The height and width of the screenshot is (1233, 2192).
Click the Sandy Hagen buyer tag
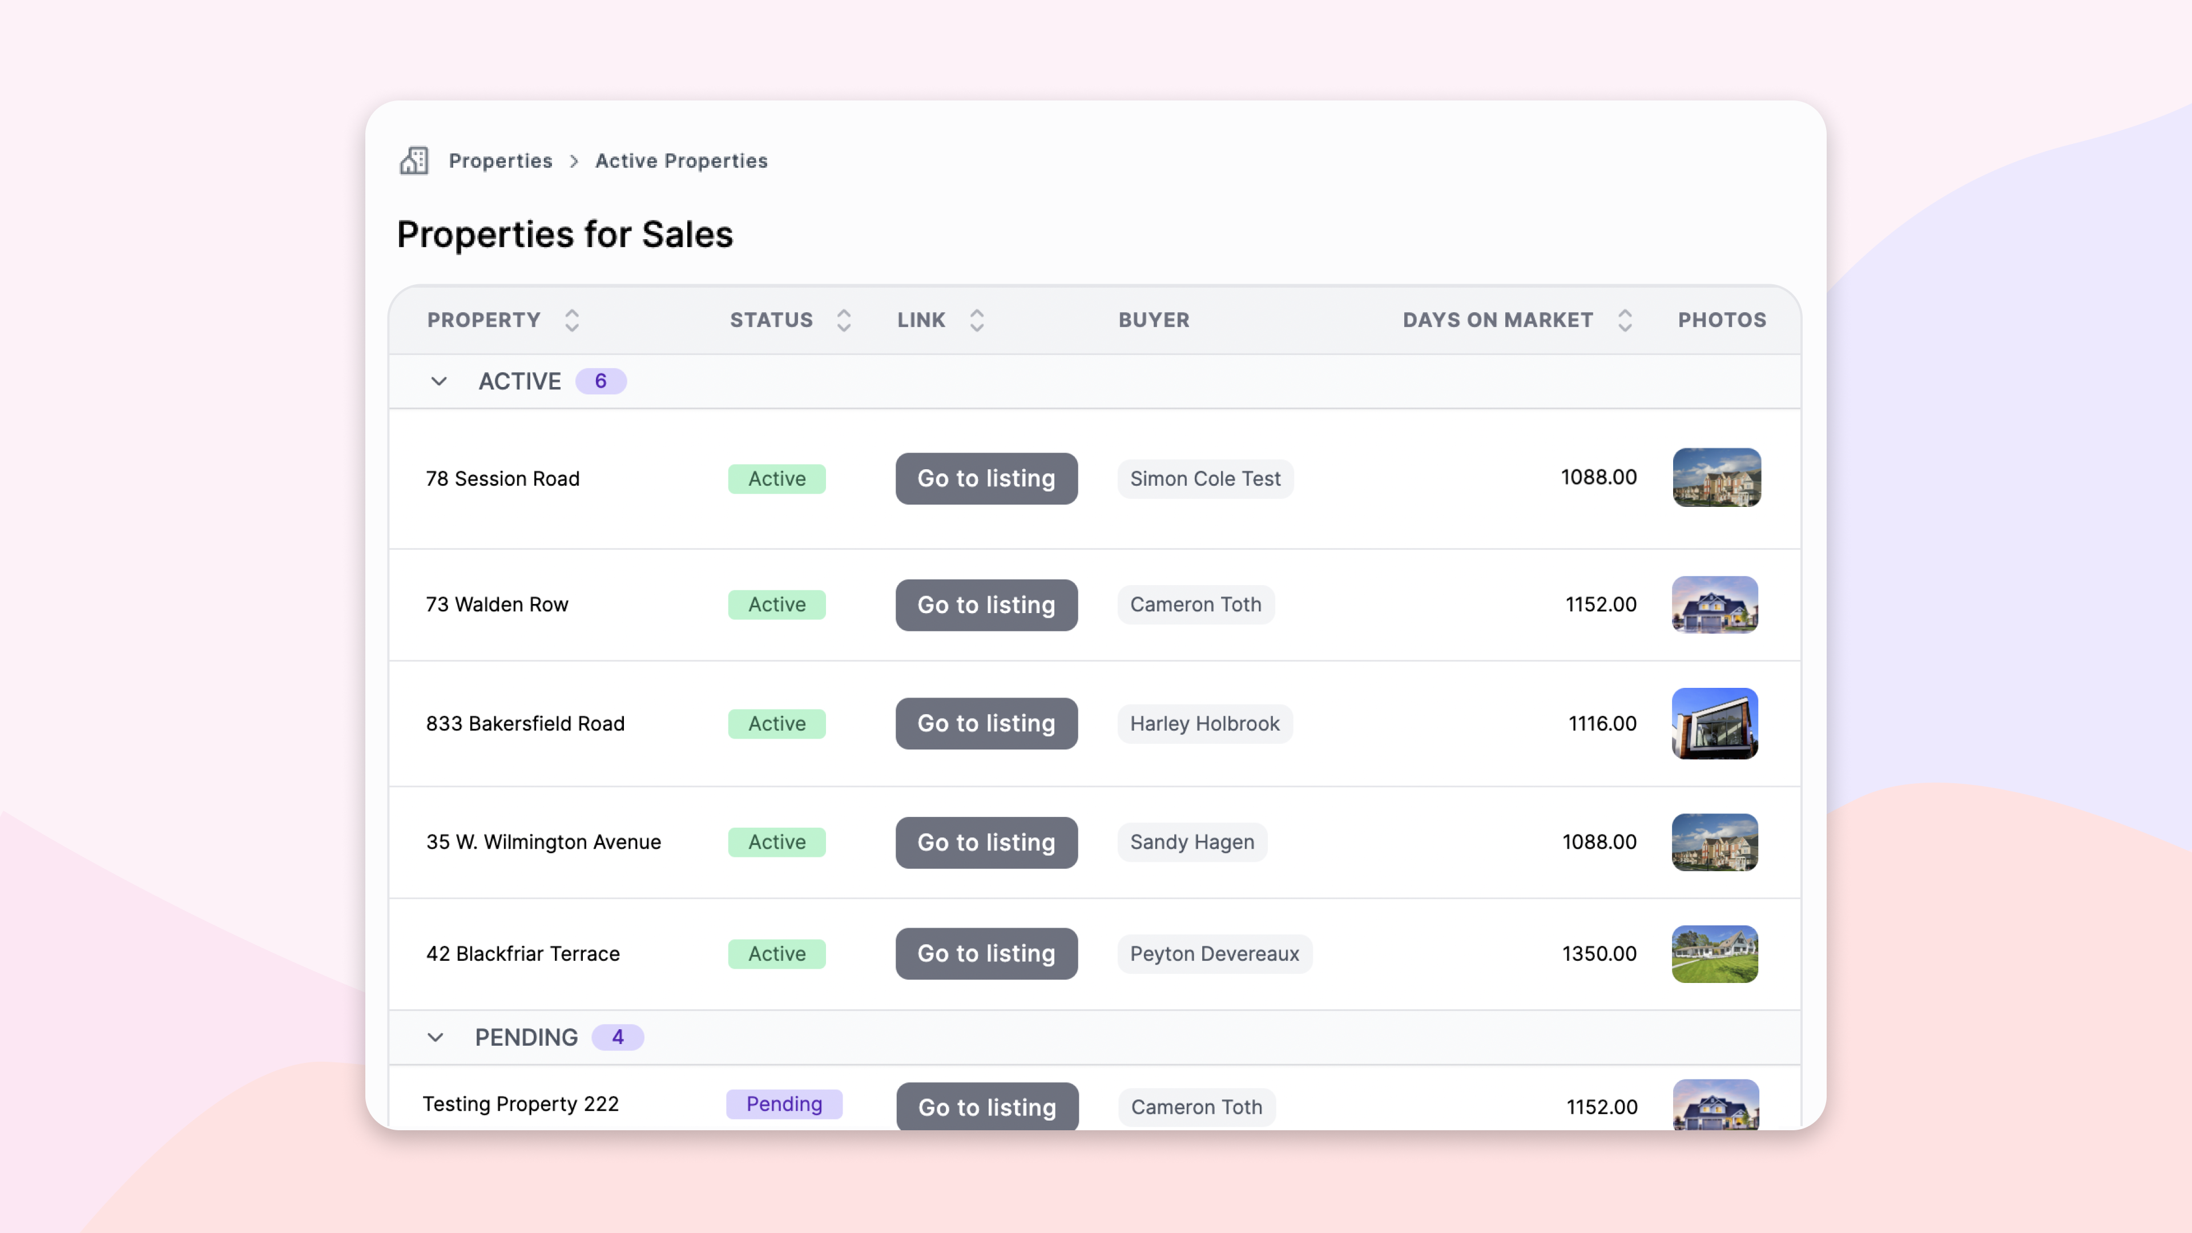(x=1192, y=841)
